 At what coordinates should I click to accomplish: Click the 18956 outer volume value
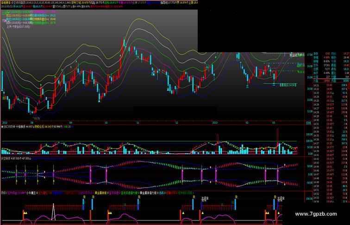pos(326,81)
